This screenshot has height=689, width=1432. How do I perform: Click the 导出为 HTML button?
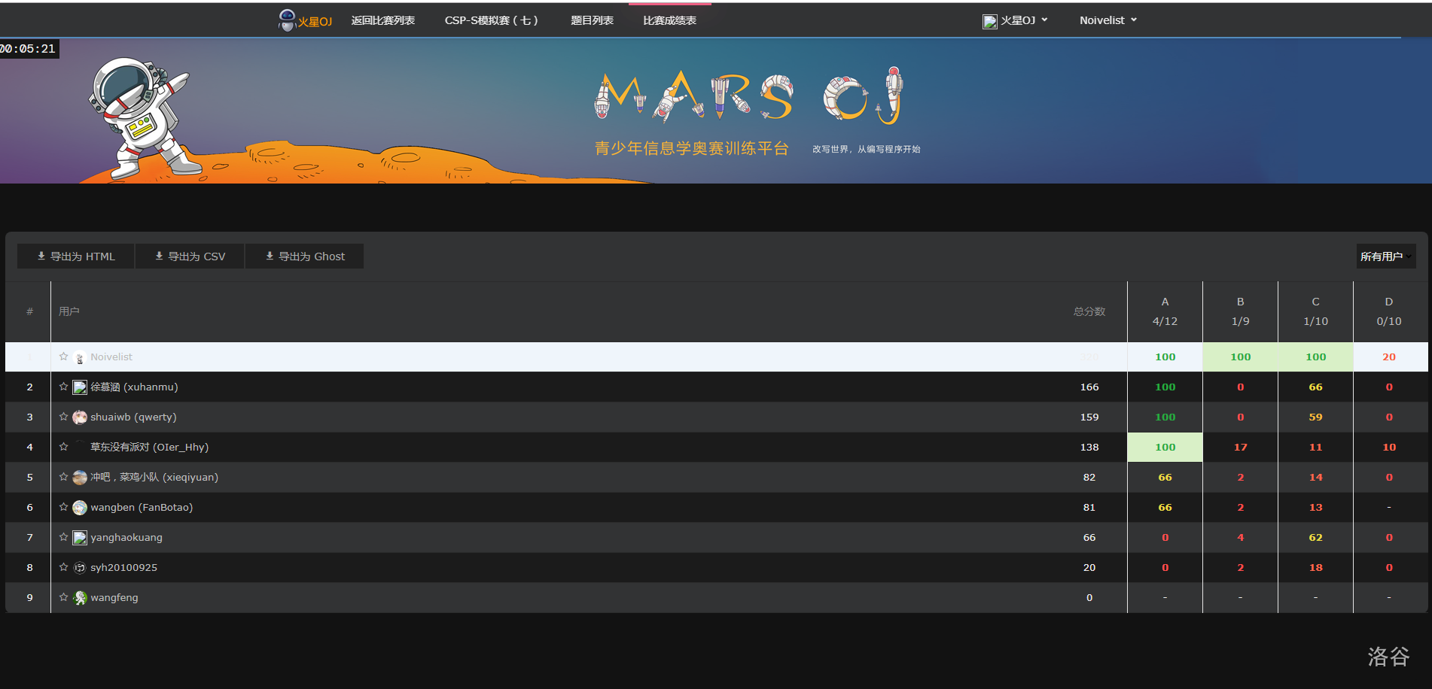[76, 256]
